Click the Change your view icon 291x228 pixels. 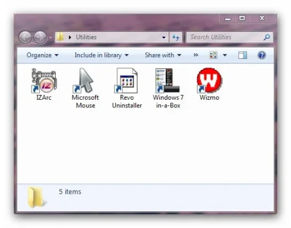click(213, 55)
